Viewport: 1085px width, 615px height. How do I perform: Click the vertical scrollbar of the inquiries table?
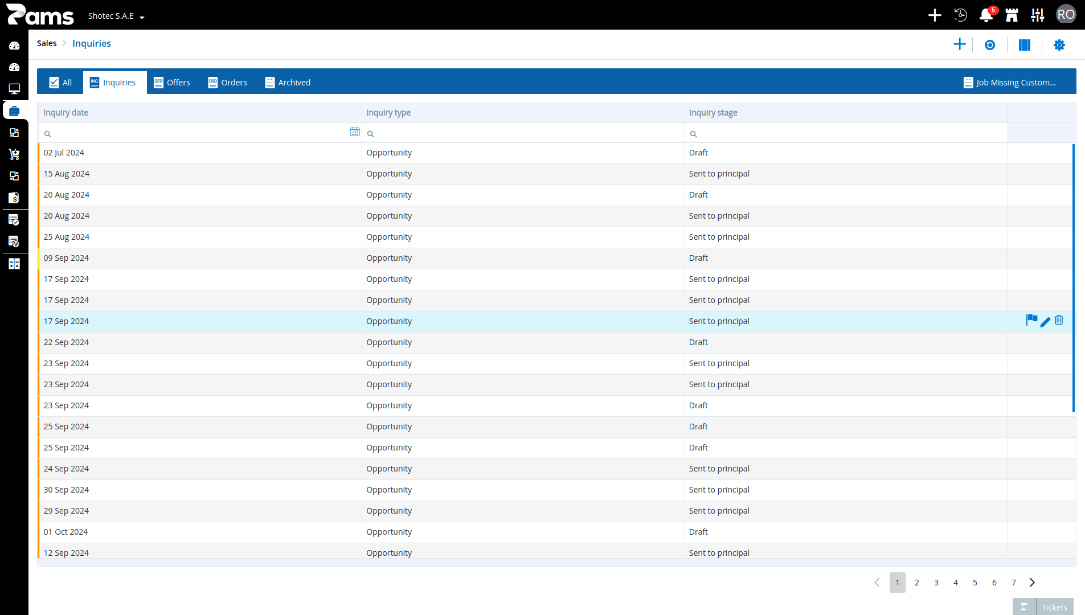[1073, 278]
